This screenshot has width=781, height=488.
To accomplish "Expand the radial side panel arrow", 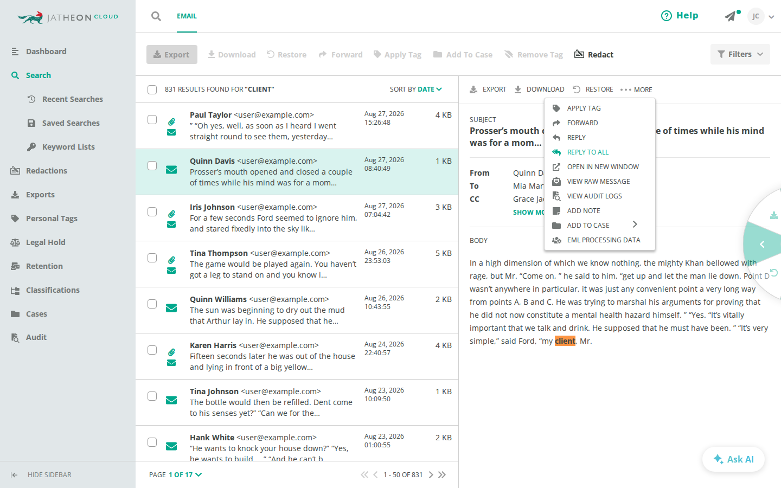I will (762, 245).
